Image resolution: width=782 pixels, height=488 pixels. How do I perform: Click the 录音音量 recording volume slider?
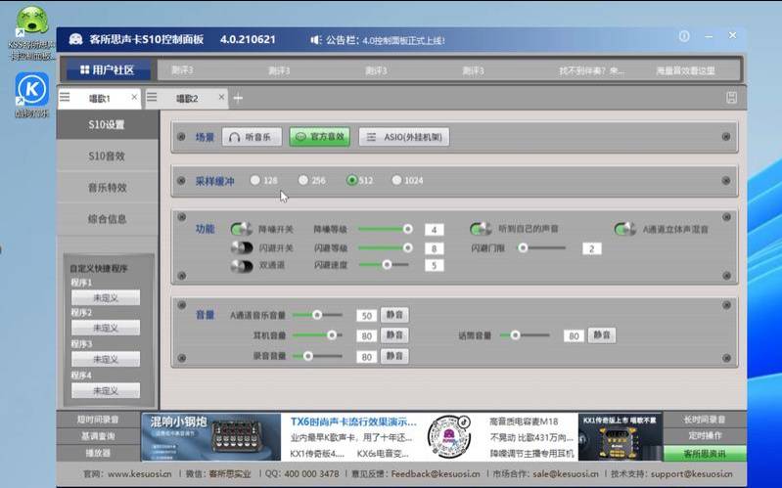pos(322,356)
